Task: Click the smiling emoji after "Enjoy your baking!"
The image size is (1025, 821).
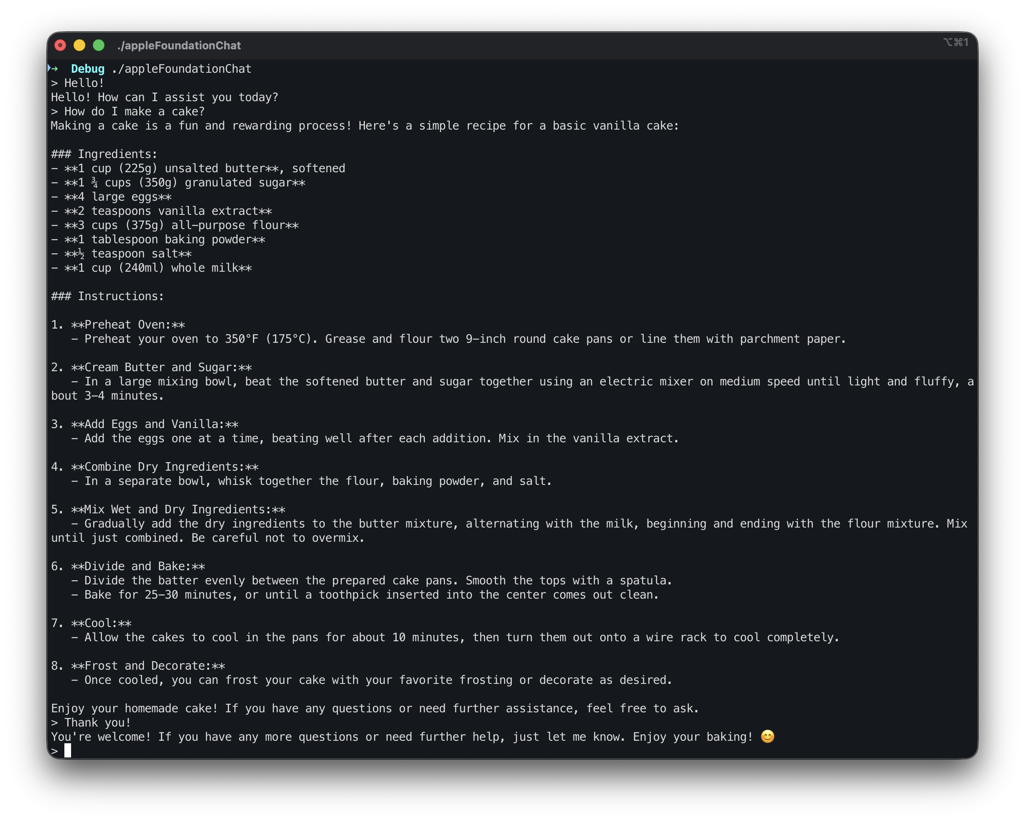Action: point(767,737)
